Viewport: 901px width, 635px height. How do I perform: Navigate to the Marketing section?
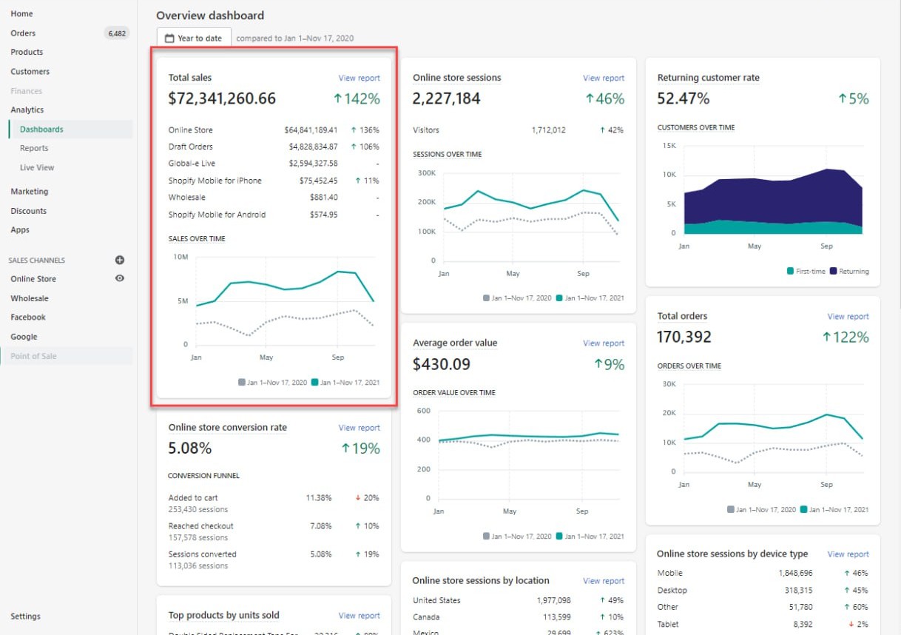[29, 191]
